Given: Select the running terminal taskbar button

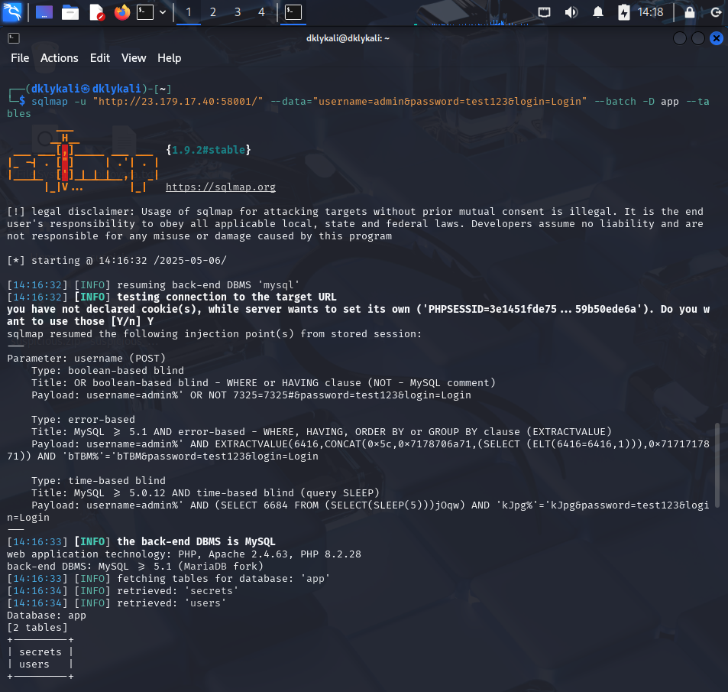Looking at the screenshot, I should (293, 12).
